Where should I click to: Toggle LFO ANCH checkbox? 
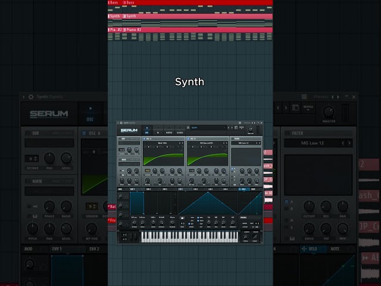coord(198,220)
